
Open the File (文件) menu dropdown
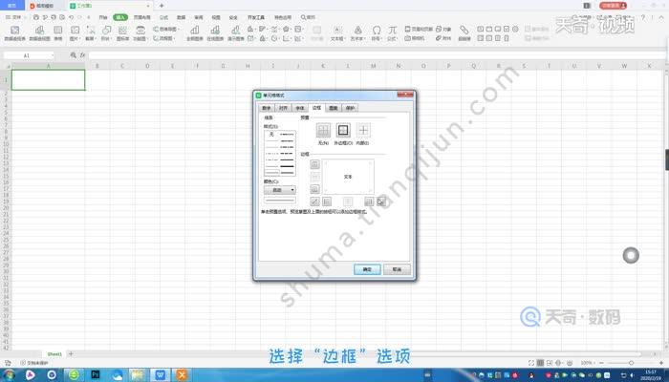tap(15, 17)
